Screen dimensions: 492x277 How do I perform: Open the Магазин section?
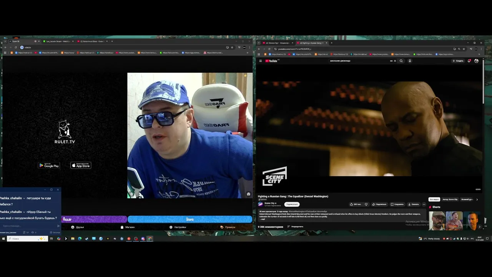click(128, 227)
